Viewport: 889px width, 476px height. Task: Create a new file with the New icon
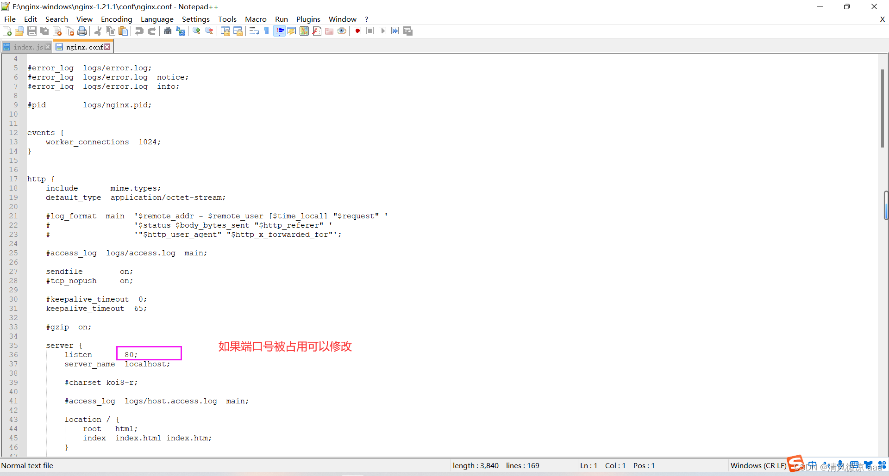7,31
